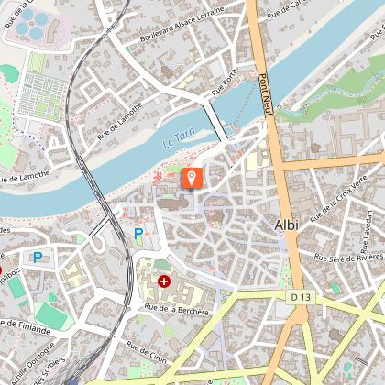Select the Rue Lavedan street label

[x=367, y=231]
